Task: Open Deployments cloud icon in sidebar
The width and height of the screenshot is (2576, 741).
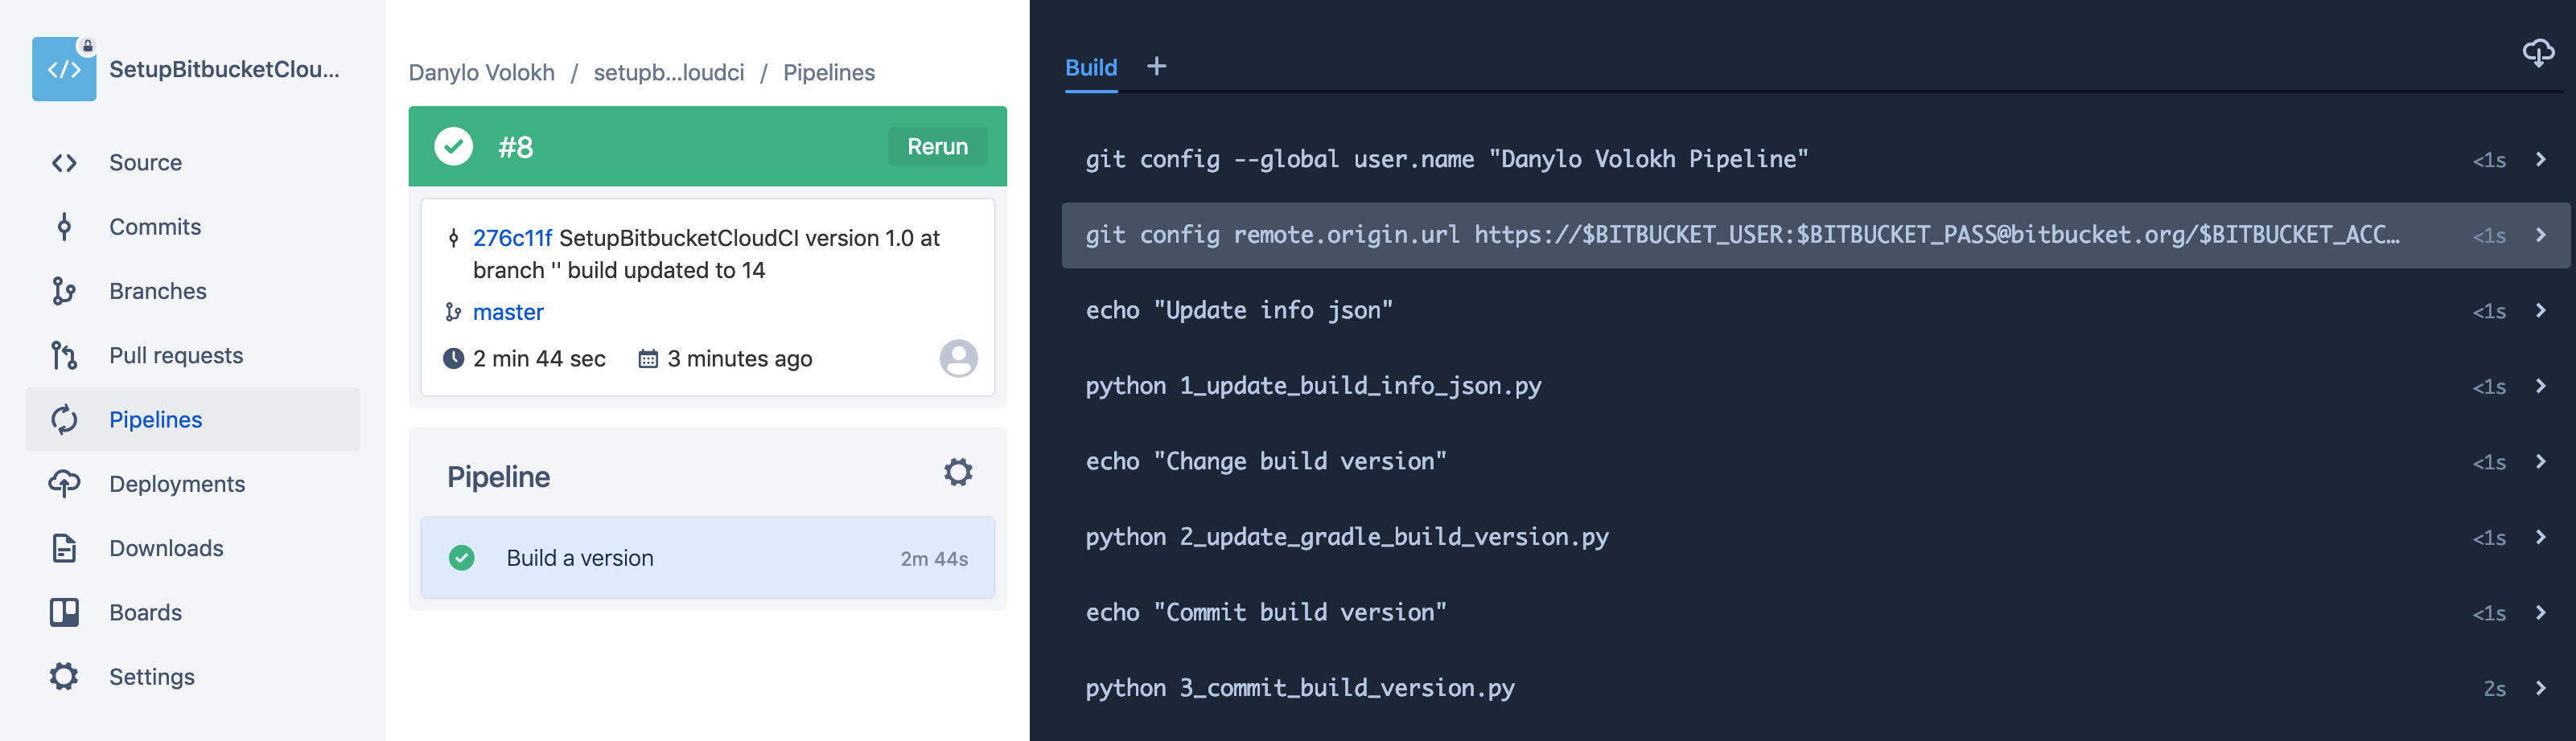Action: point(64,483)
